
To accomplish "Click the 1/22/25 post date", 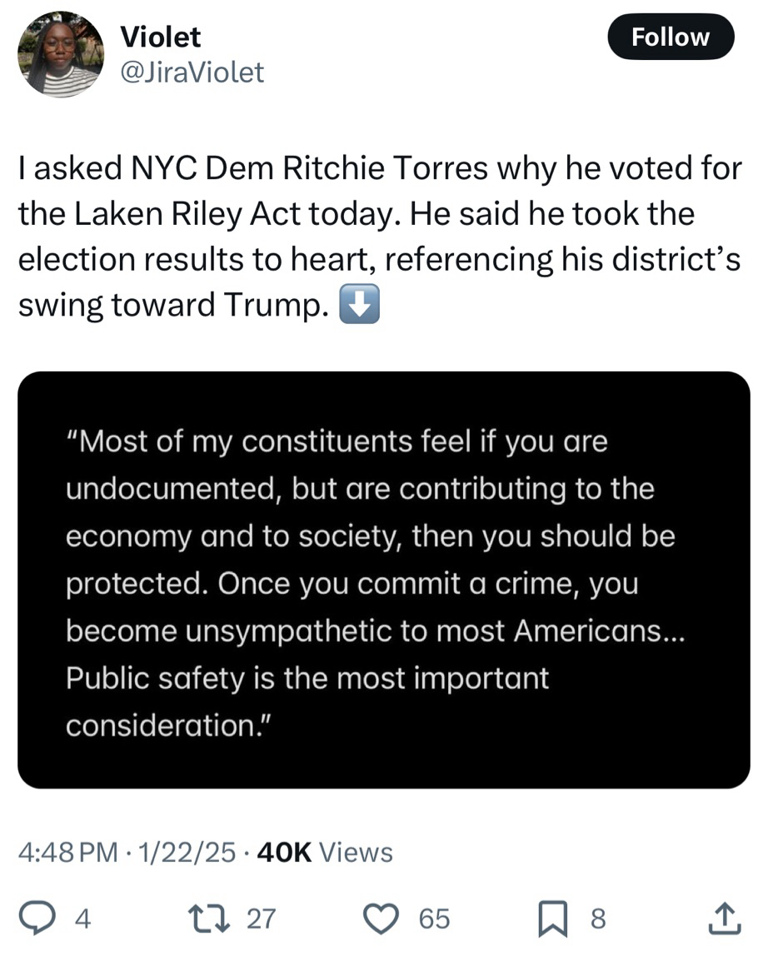I will pos(187,852).
